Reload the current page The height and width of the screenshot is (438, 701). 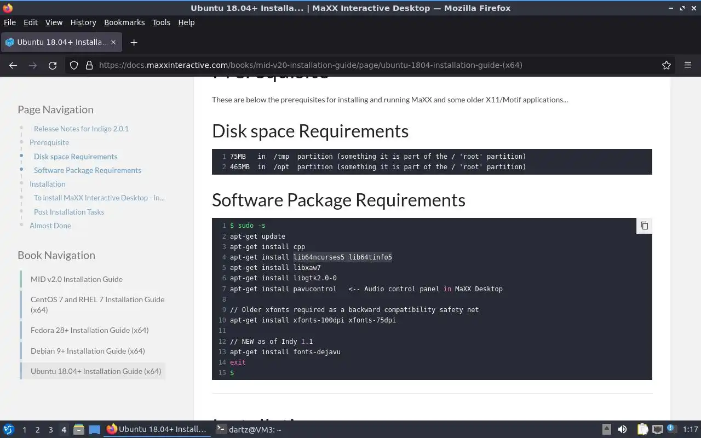pos(53,65)
